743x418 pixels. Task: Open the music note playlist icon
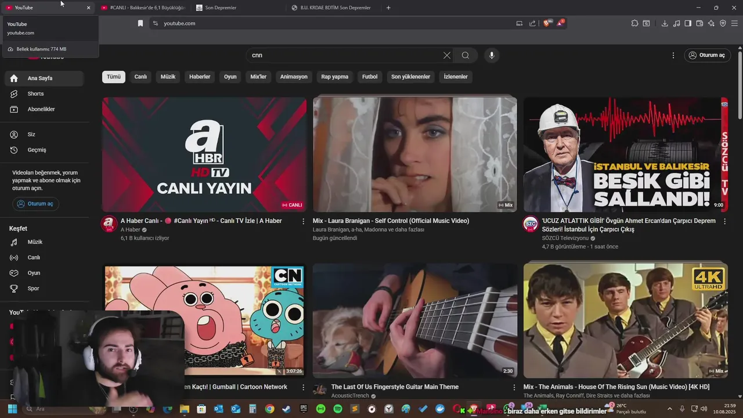[x=676, y=23]
